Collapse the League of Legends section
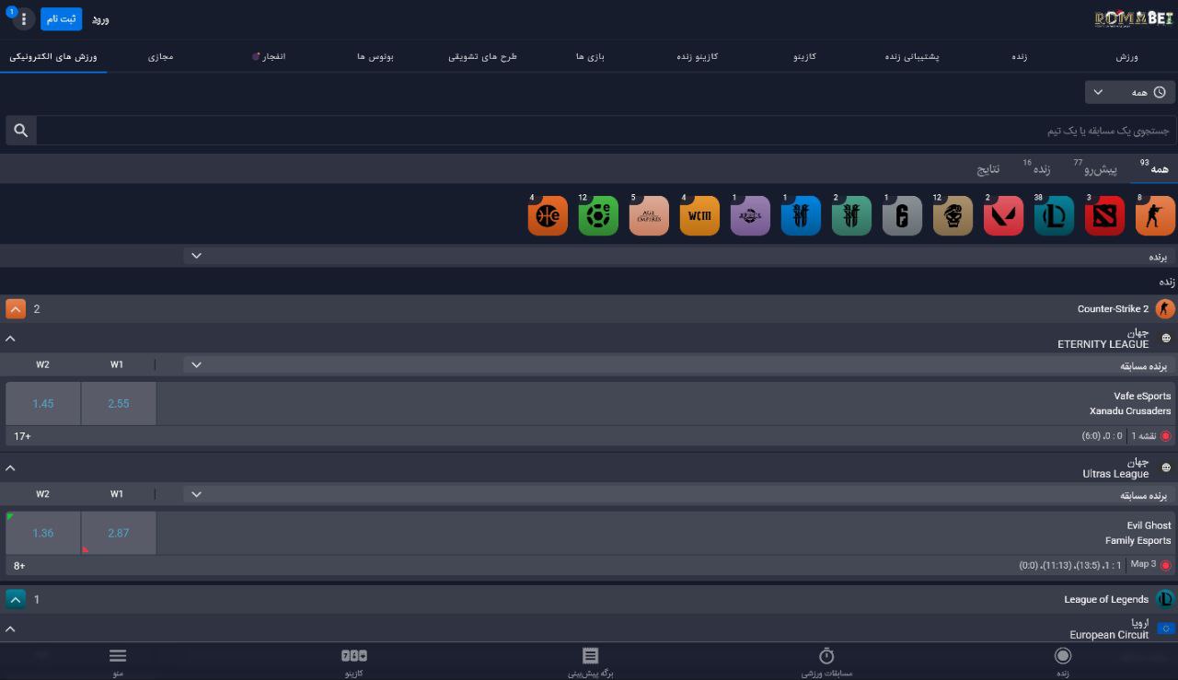This screenshot has width=1178, height=680. tap(16, 600)
